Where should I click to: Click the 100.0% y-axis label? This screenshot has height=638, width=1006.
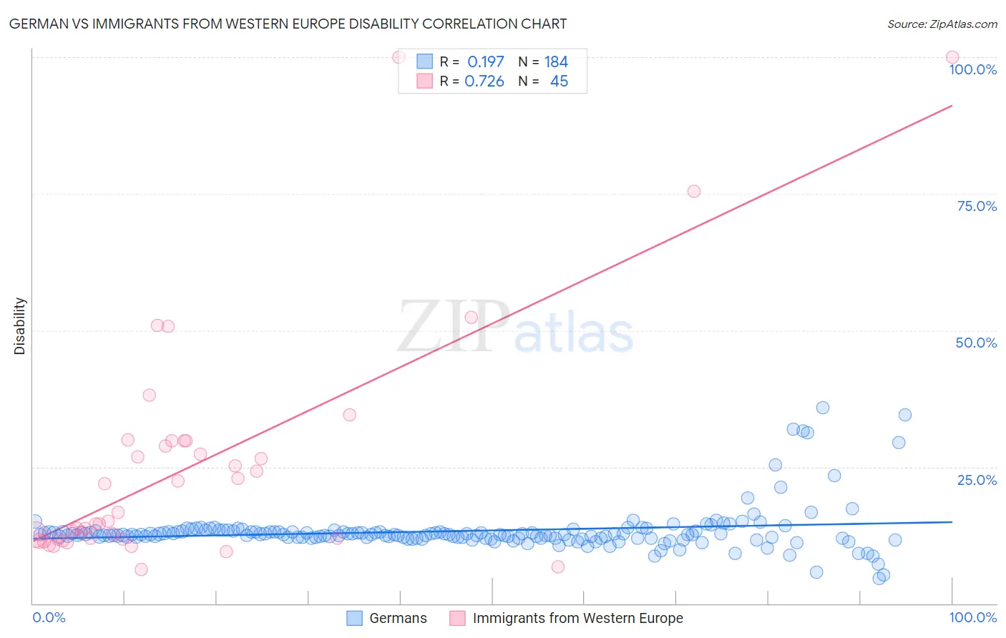pyautogui.click(x=972, y=69)
